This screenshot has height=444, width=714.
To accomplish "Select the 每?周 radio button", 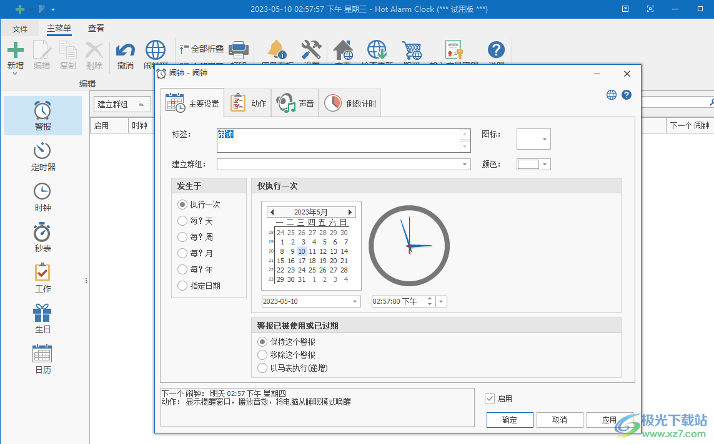I will [x=182, y=237].
